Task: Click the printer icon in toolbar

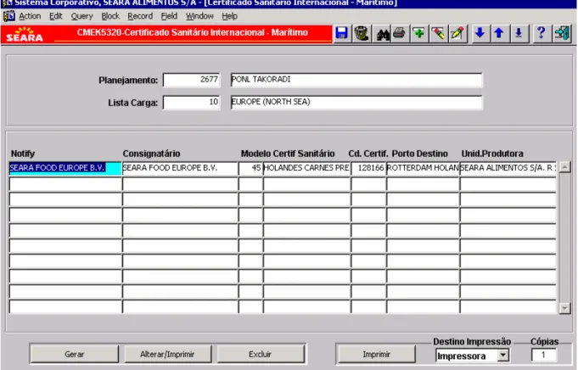Action: tap(399, 34)
